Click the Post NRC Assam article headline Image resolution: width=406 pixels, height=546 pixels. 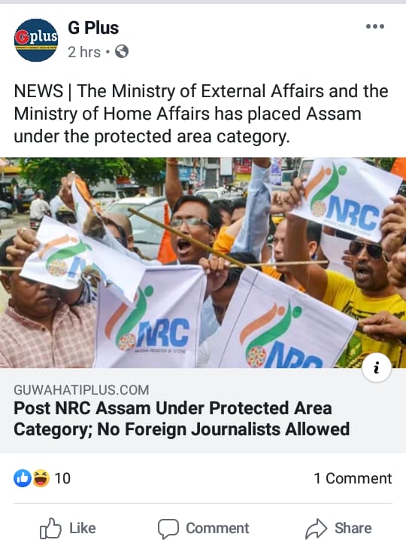click(x=181, y=419)
